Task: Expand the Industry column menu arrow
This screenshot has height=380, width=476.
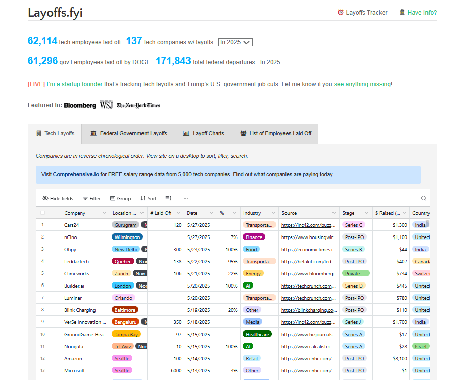Action: (x=273, y=213)
